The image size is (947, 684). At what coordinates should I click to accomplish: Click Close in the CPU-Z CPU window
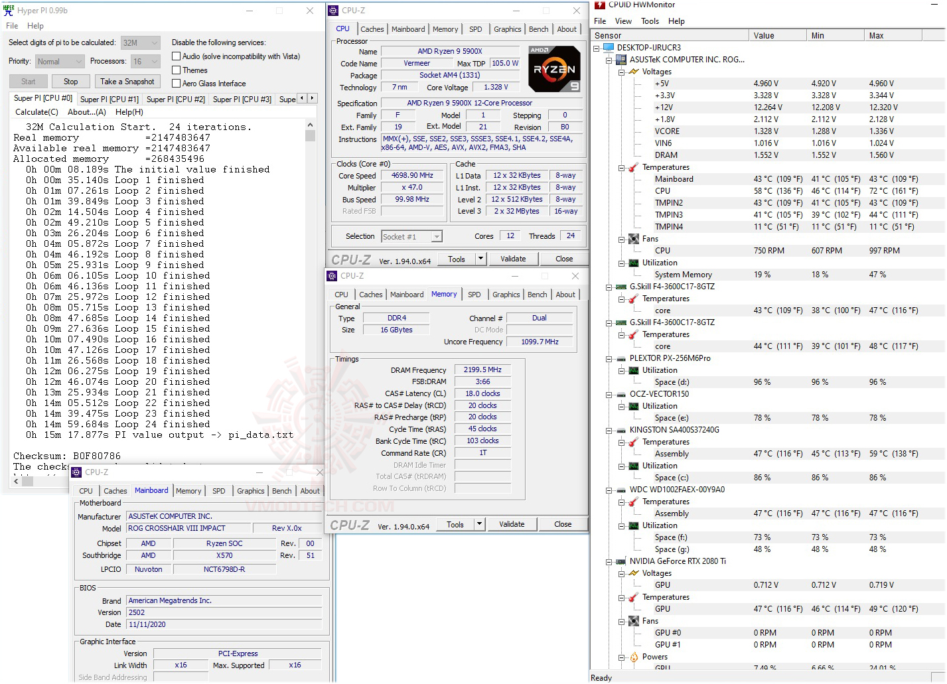point(564,259)
